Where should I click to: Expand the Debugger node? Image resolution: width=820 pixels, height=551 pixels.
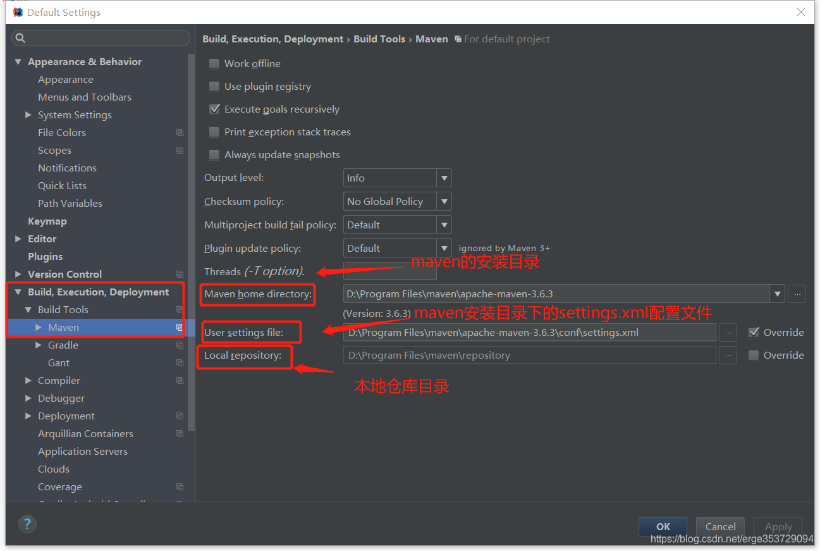click(x=28, y=398)
